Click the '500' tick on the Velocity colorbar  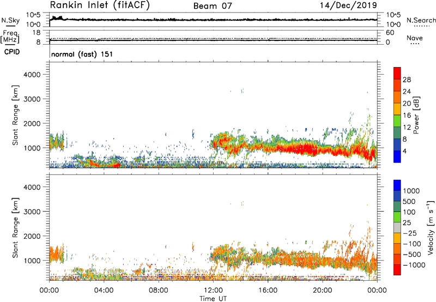click(409, 201)
